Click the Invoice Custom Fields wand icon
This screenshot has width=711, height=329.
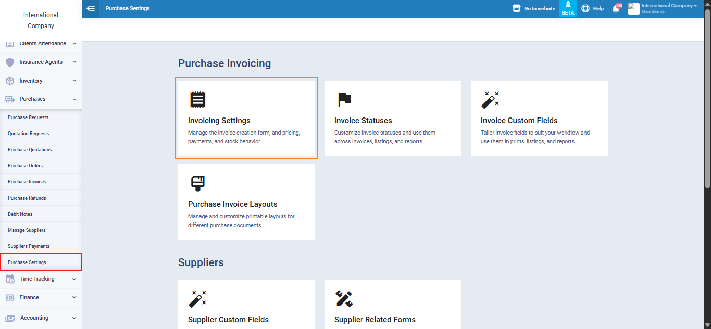(490, 99)
